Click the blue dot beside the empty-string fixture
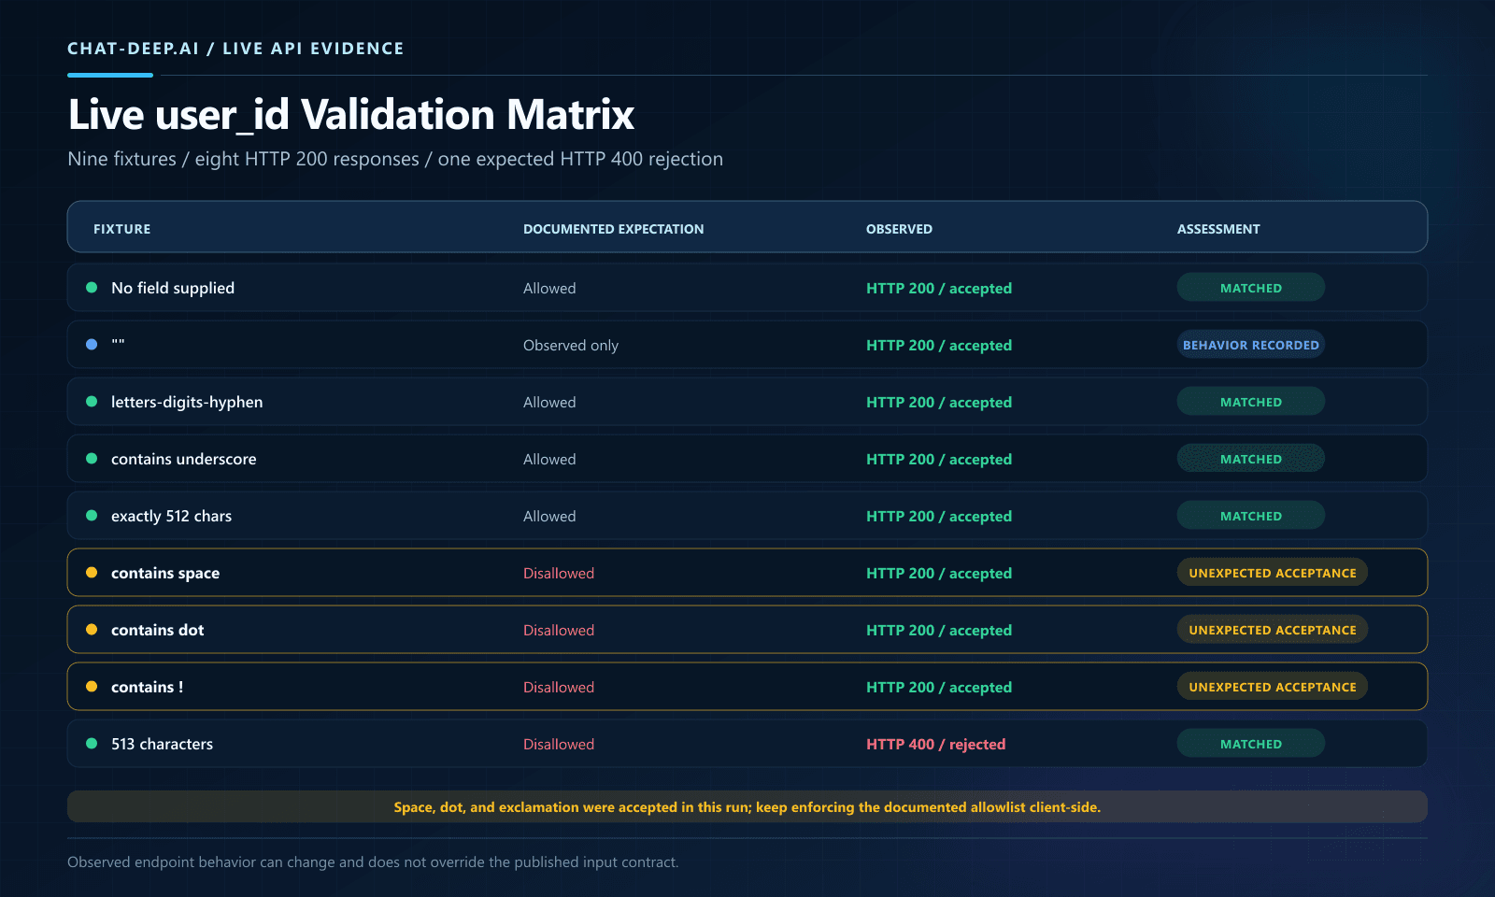 pyautogui.click(x=92, y=345)
